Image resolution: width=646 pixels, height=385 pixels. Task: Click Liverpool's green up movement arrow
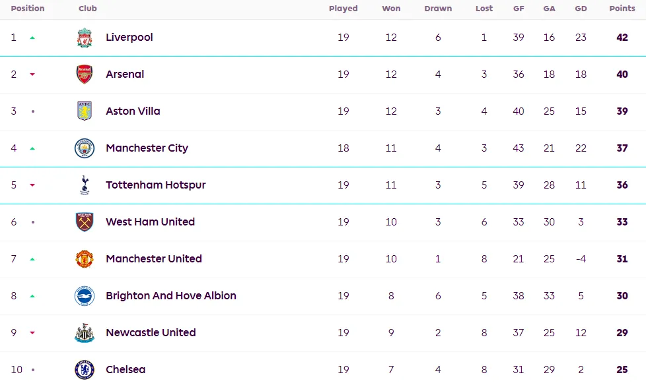[32, 38]
